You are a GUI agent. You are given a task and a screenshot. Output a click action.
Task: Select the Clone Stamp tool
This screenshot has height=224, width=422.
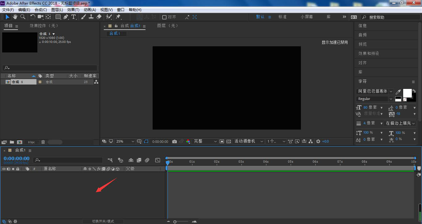click(x=91, y=17)
